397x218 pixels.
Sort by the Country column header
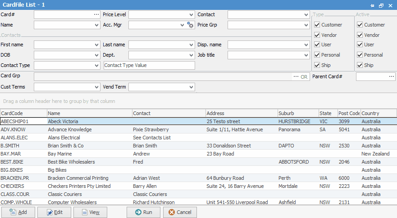click(x=379, y=113)
